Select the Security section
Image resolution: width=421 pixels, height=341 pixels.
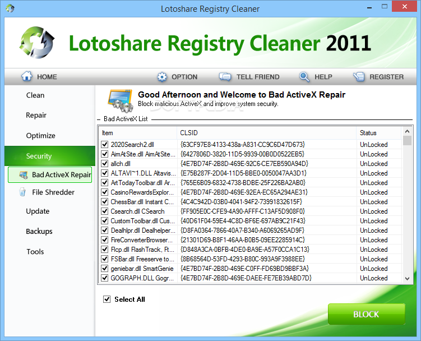50,156
